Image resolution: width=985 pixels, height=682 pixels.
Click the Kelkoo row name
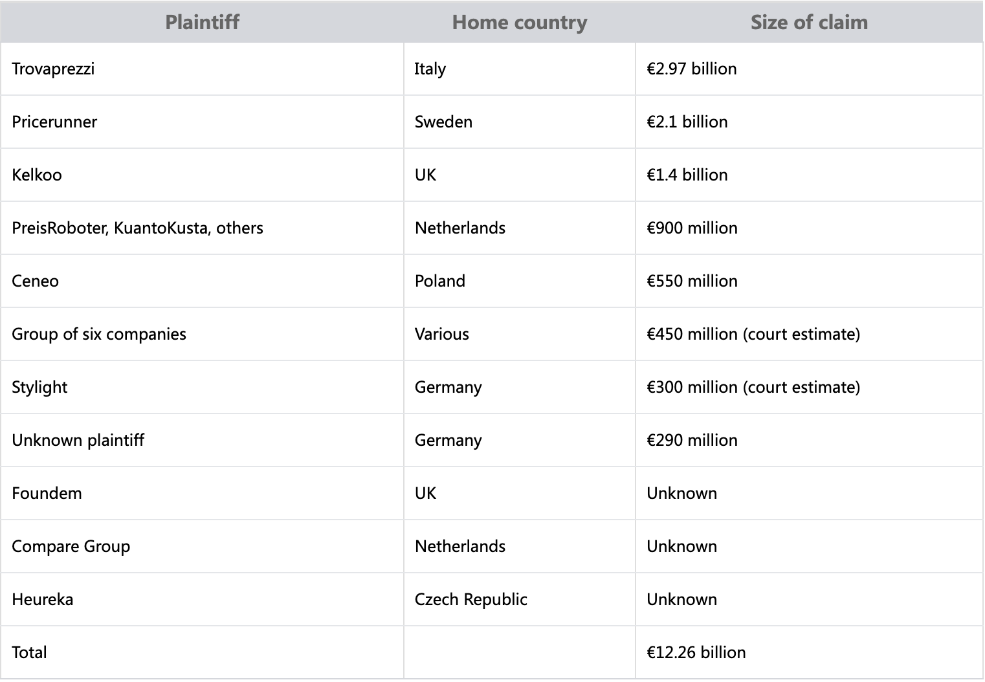(37, 175)
